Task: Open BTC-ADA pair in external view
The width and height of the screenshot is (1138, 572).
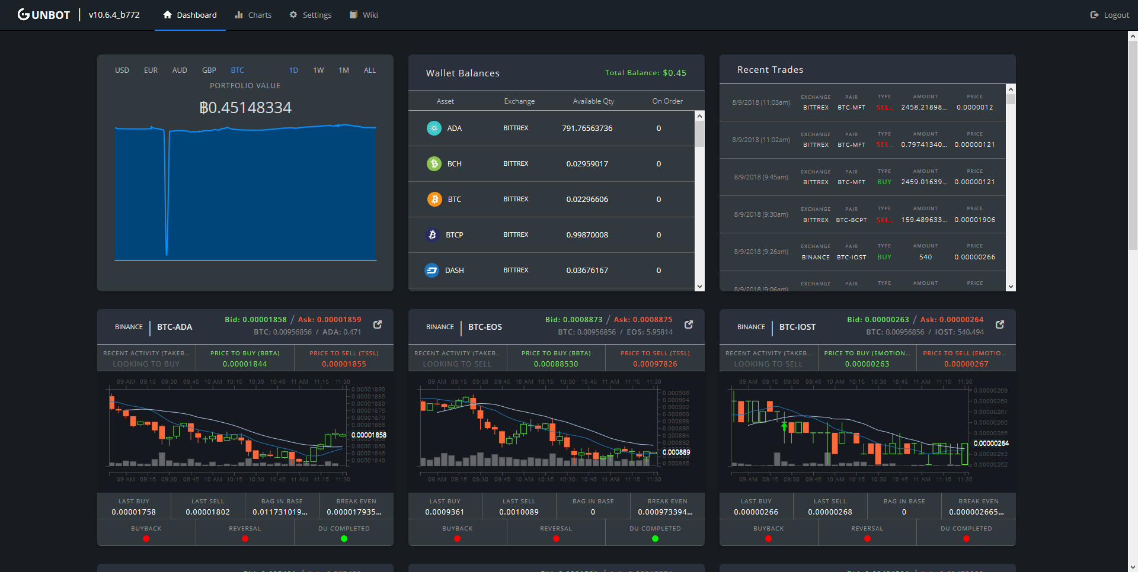Action: click(378, 324)
